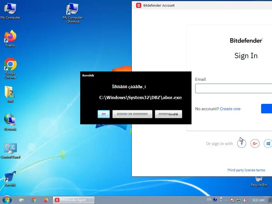
Task: Select the Recycle Bin desktop icon
Action: point(259,181)
